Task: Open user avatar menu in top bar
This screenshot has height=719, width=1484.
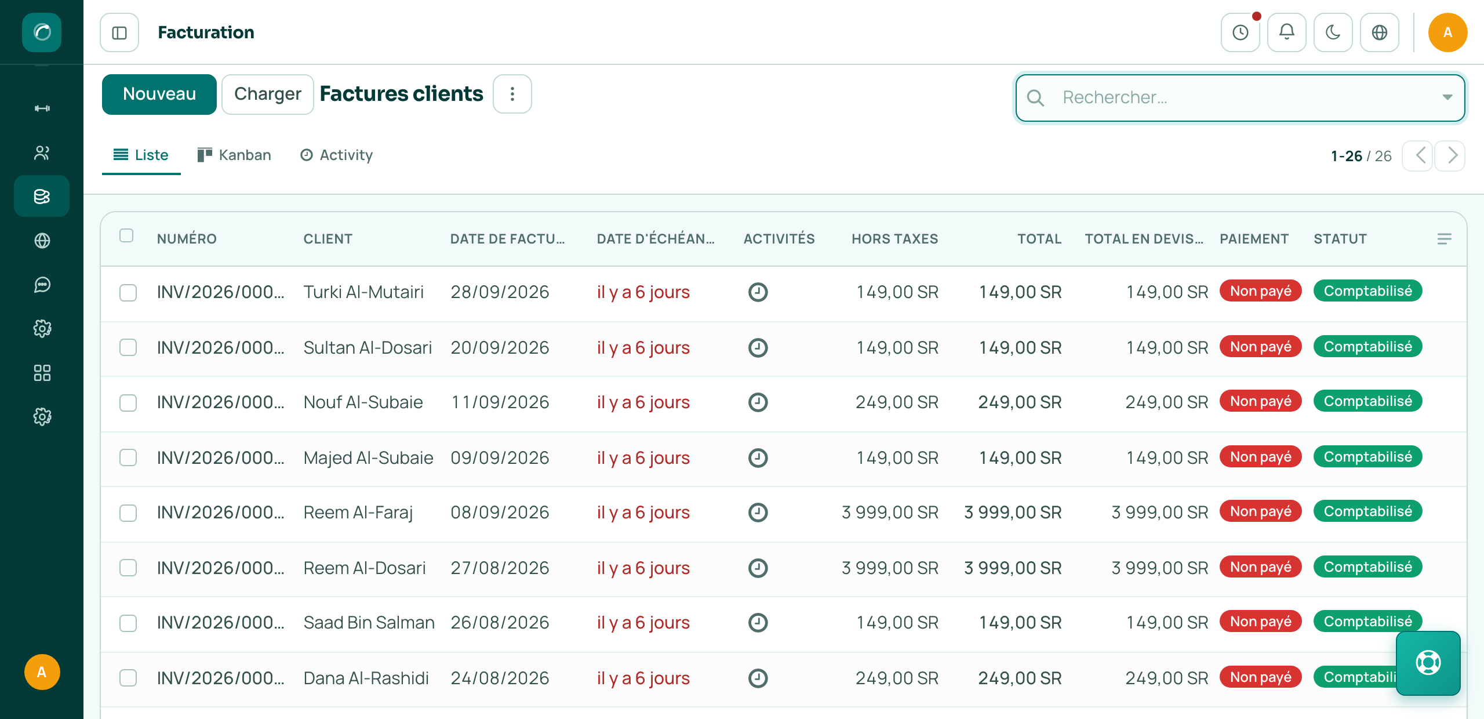Action: (1447, 32)
